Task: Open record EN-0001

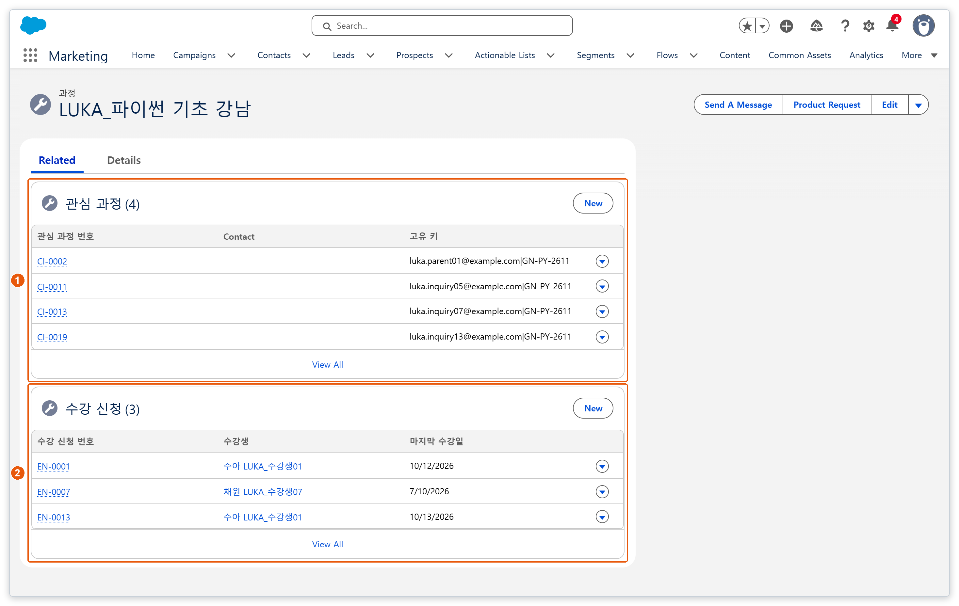Action: (53, 466)
